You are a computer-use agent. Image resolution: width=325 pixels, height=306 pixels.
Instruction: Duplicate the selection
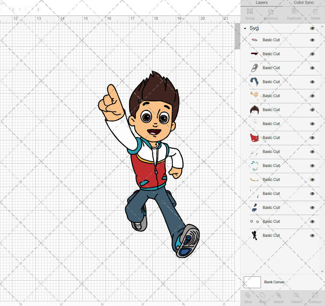pyautogui.click(x=294, y=14)
